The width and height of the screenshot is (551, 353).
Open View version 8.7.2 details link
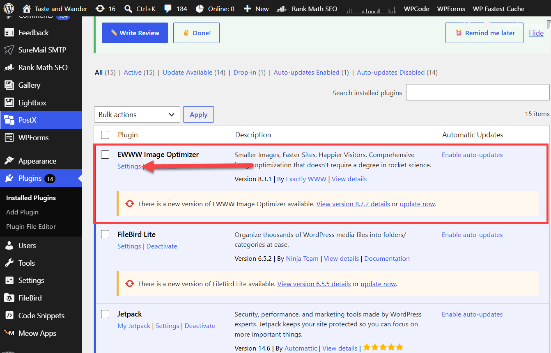coord(353,204)
